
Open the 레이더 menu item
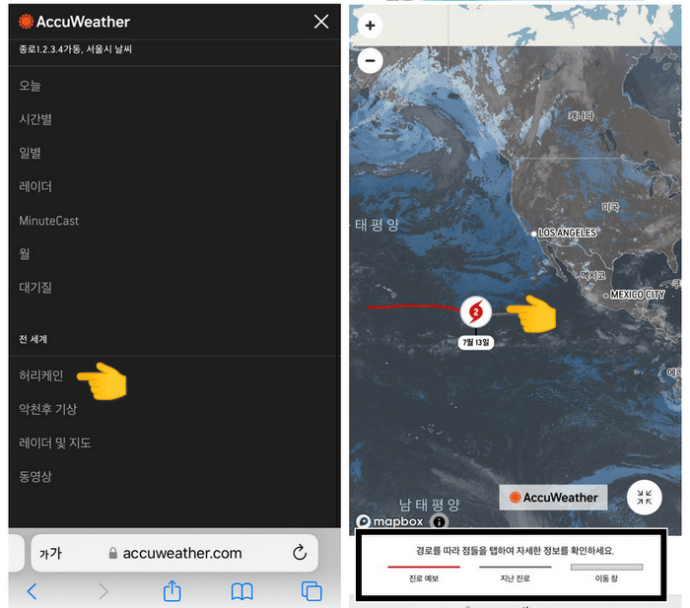[35, 186]
